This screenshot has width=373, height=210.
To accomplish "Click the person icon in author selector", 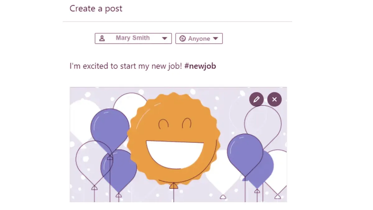I will pyautogui.click(x=102, y=38).
